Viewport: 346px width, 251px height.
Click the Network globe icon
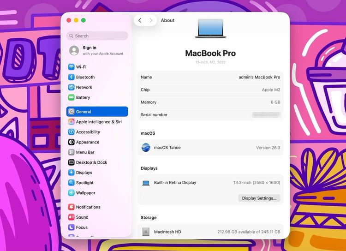tap(71, 87)
